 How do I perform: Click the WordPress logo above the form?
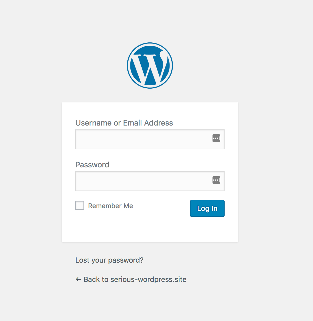tap(150, 66)
